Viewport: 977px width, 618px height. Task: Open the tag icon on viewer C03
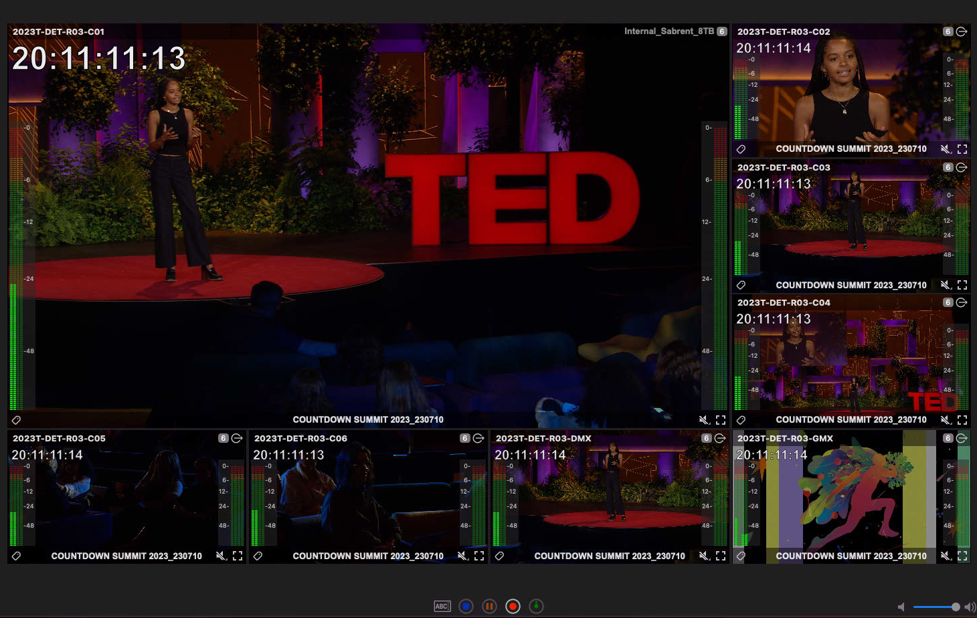pyautogui.click(x=741, y=285)
